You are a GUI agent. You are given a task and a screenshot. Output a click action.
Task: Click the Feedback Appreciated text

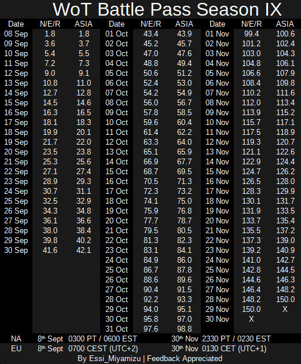[185, 359]
